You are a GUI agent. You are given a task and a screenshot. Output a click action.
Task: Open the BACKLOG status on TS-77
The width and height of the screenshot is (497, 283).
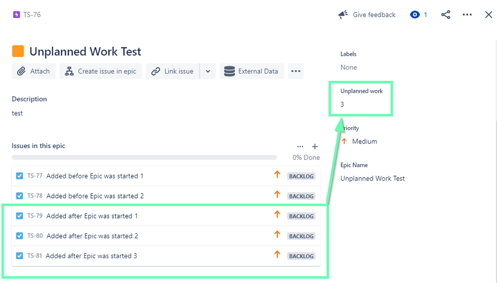pos(301,176)
